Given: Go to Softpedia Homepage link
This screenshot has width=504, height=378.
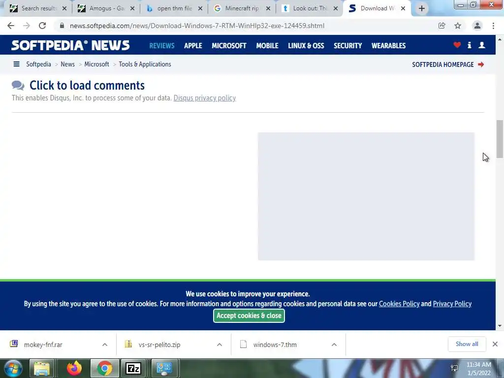Looking at the screenshot, I should (443, 64).
